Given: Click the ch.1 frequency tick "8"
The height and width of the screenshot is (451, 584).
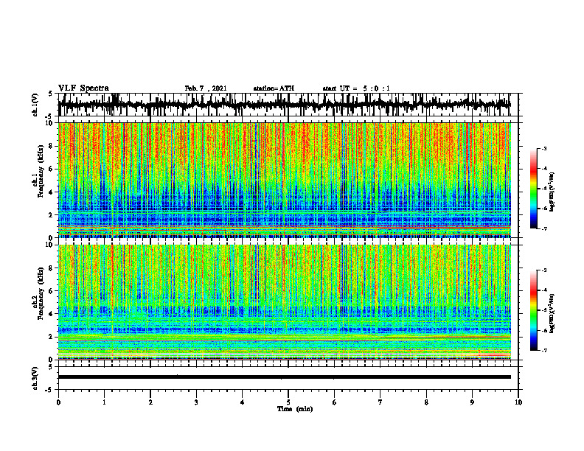Looking at the screenshot, I should [x=51, y=146].
